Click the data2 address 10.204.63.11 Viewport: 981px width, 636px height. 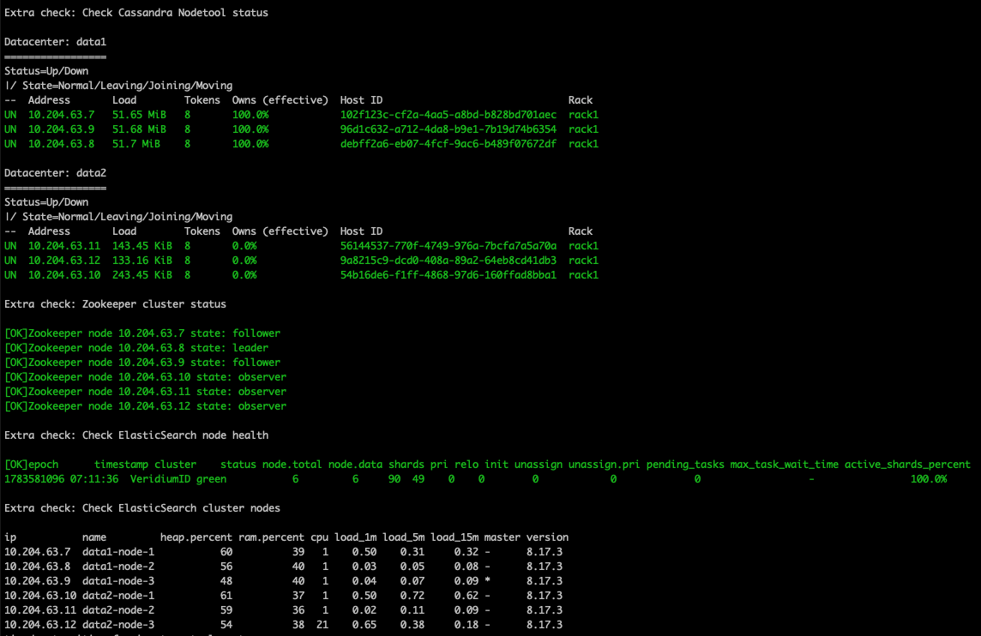[63, 246]
